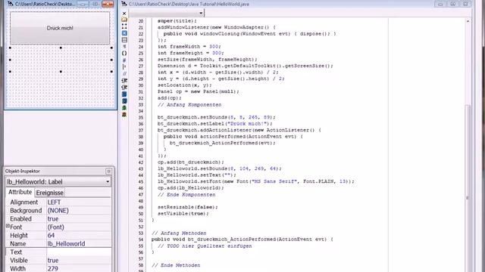Click the Visible property value true
The width and height of the screenshot is (485, 272).
point(53,261)
